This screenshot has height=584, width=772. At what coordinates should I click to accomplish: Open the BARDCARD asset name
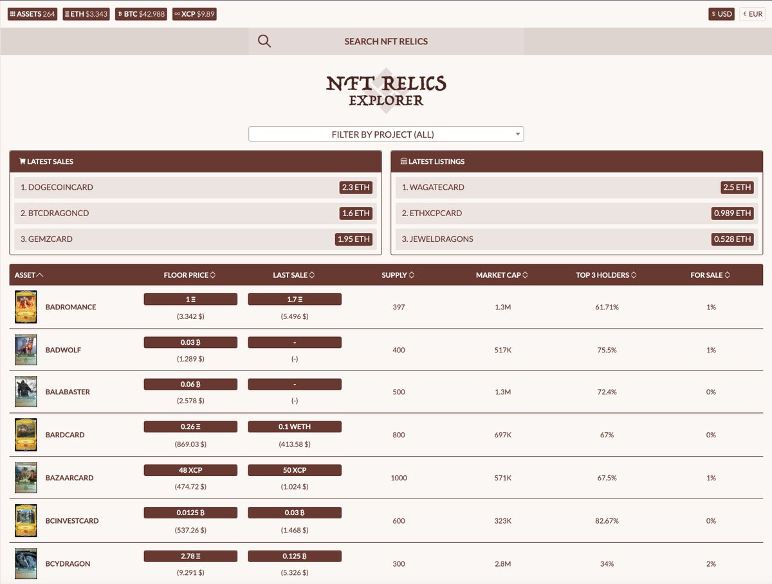coord(65,435)
